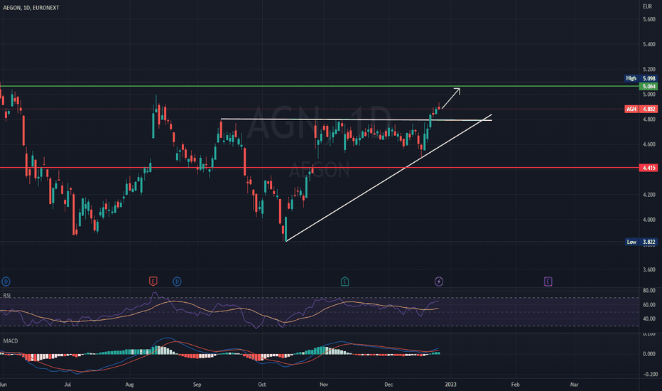Select the MACD indicator label

(x=11, y=341)
